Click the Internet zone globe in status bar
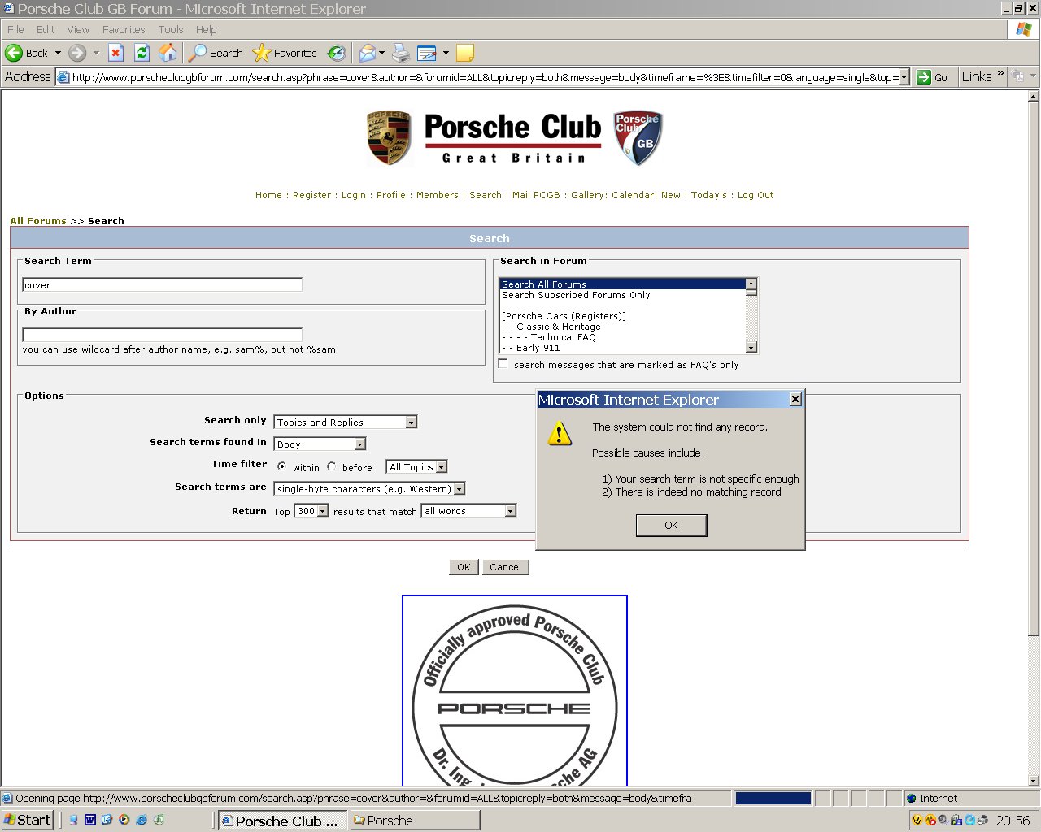Viewport: 1041px width, 832px height. coord(912,799)
